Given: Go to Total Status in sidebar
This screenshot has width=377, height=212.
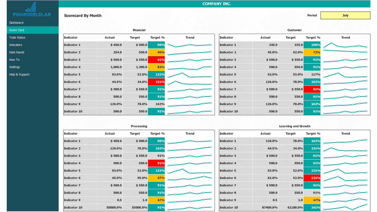Looking at the screenshot, I should click(17, 38).
